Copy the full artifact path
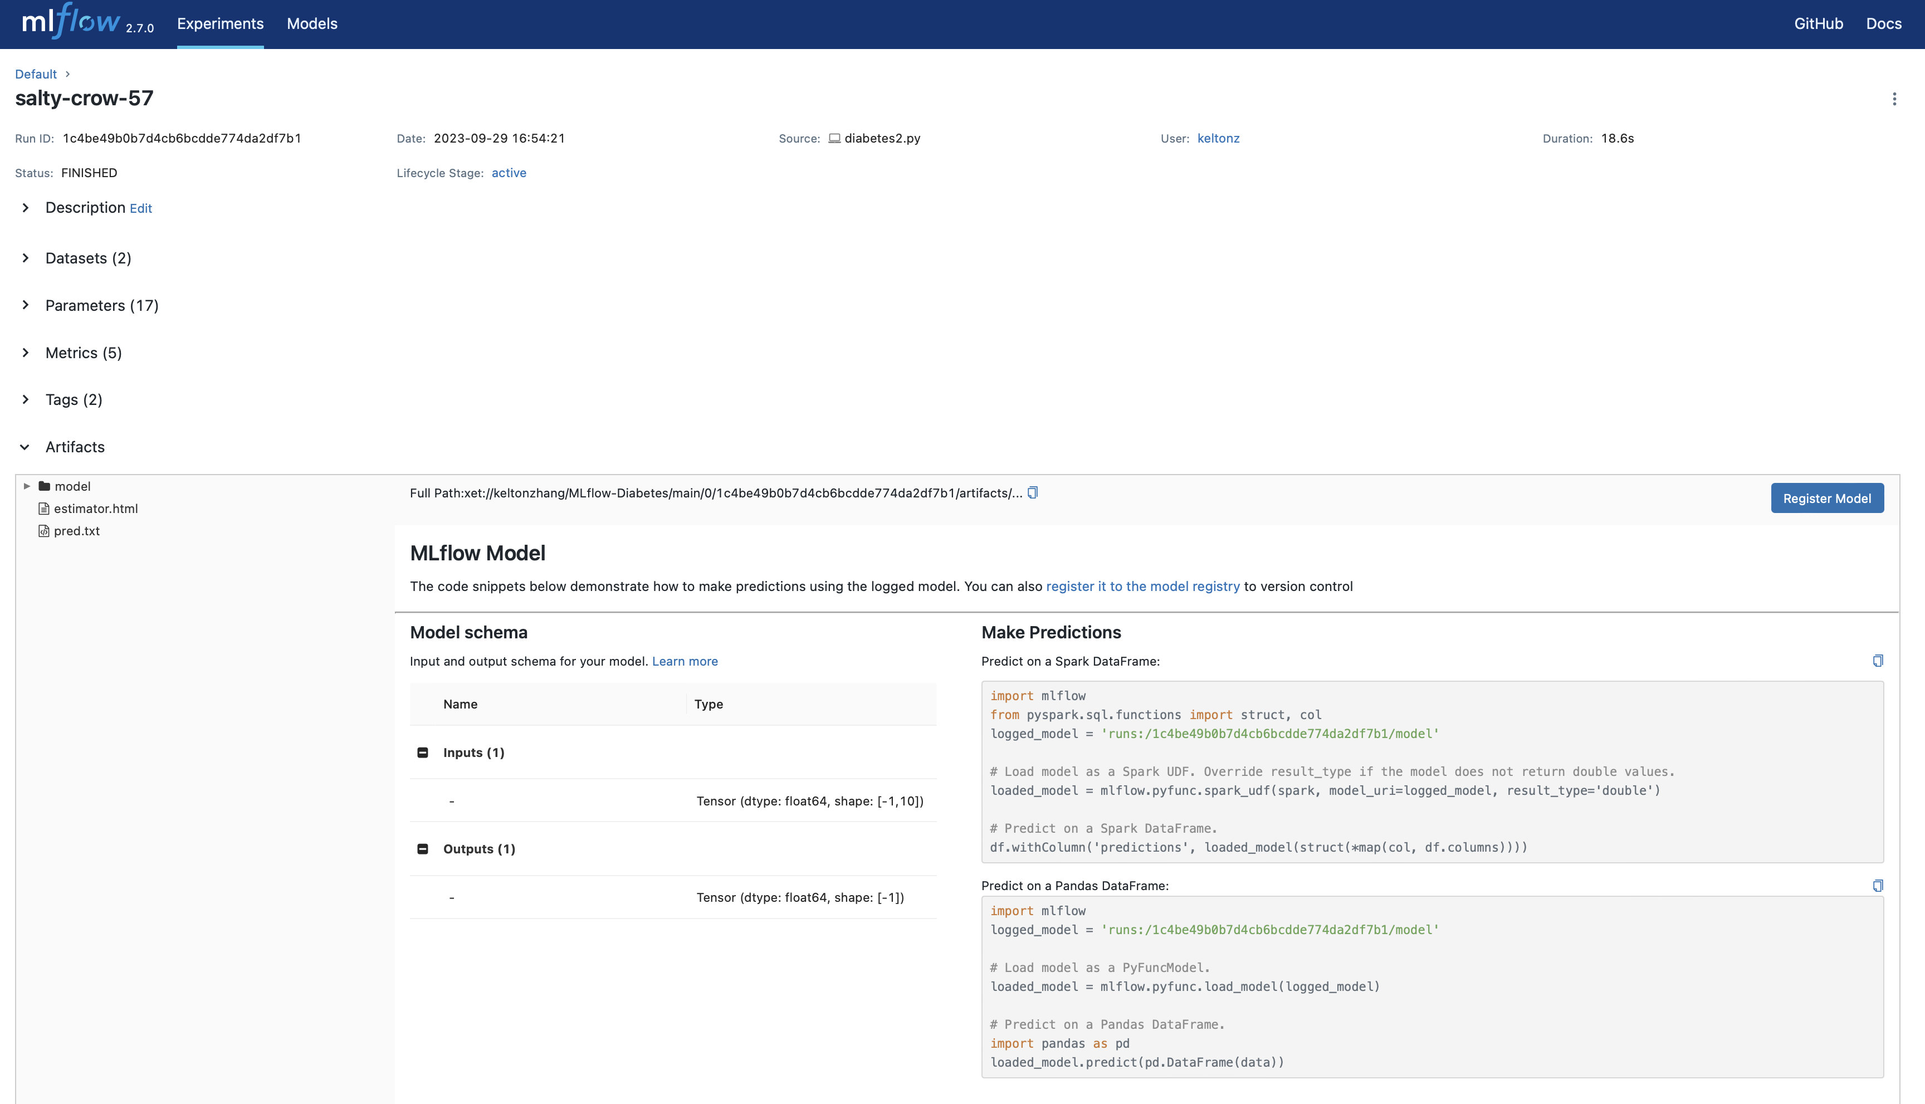The width and height of the screenshot is (1925, 1104). pos(1033,493)
